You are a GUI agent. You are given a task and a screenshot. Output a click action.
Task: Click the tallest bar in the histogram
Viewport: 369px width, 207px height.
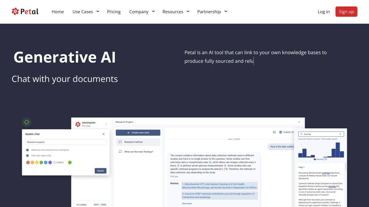tap(338, 150)
